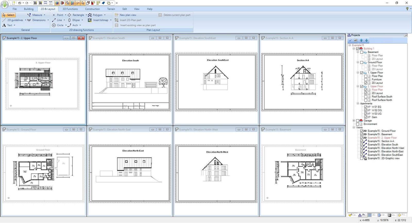This screenshot has width=412, height=223.
Task: Collapse the Building 1 tree node
Action: (x=354, y=49)
